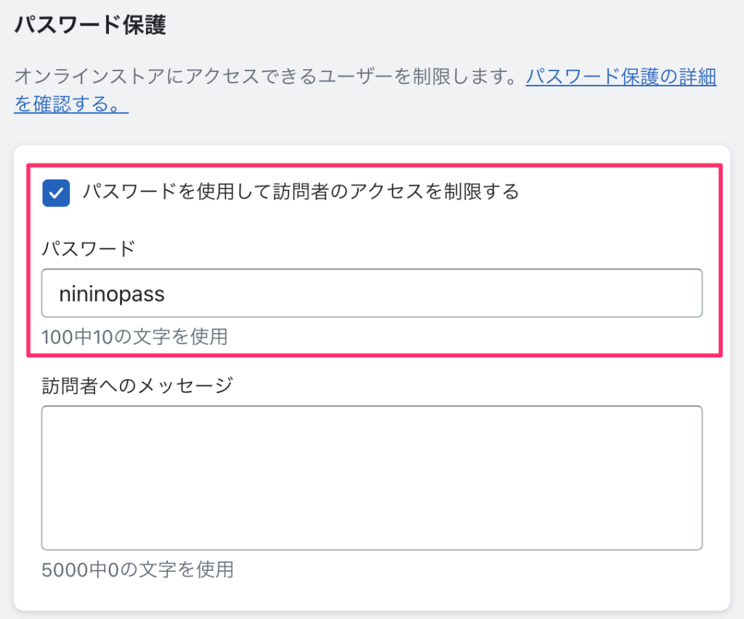
Task: Open the 'パスワード保護の詳細' link
Action: point(620,76)
